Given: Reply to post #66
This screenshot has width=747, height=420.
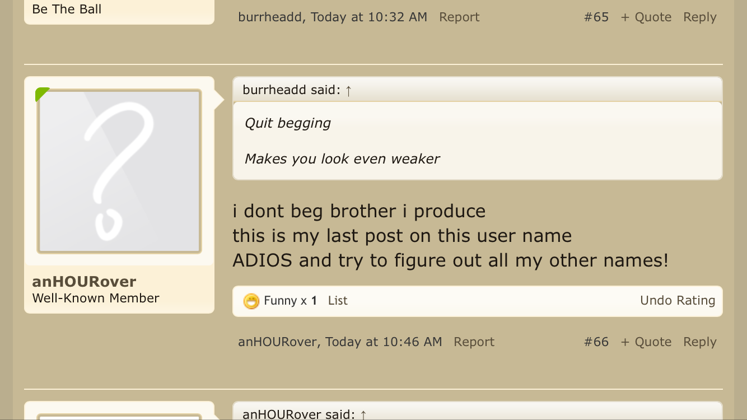Looking at the screenshot, I should click(700, 342).
